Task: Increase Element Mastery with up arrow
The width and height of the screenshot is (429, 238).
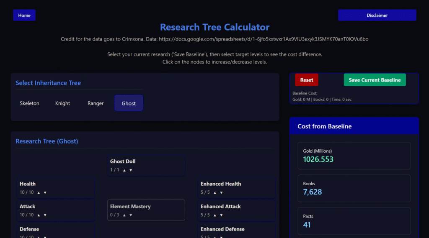Action: pyautogui.click(x=124, y=215)
